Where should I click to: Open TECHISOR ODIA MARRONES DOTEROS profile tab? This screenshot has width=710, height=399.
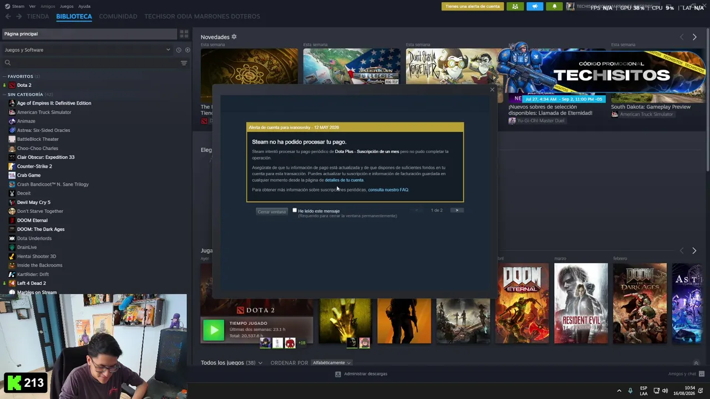202,17
